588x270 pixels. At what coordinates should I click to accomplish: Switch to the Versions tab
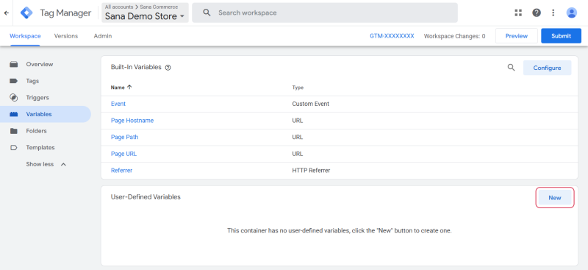(x=66, y=36)
